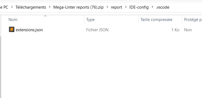This screenshot has width=202, height=98.
Task: Click the Fichier JSON type cell
Action: tap(97, 30)
